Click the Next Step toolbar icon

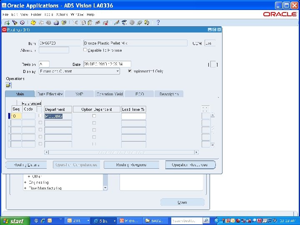[x=41, y=23]
